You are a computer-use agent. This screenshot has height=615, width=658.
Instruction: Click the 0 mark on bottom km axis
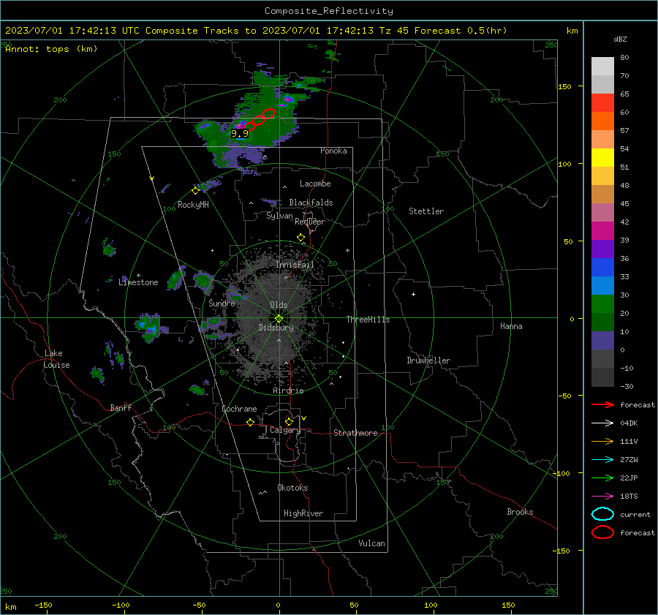pyautogui.click(x=278, y=605)
